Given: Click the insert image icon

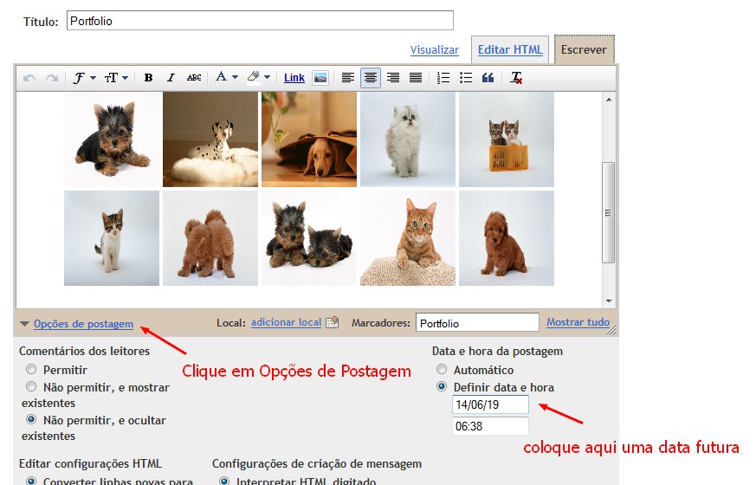Looking at the screenshot, I should tap(320, 78).
